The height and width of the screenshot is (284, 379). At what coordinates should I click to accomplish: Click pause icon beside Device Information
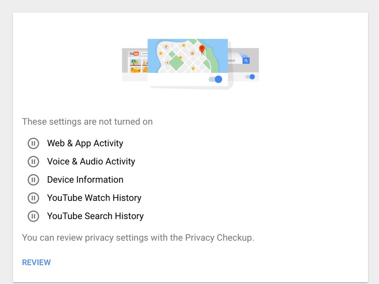point(33,180)
